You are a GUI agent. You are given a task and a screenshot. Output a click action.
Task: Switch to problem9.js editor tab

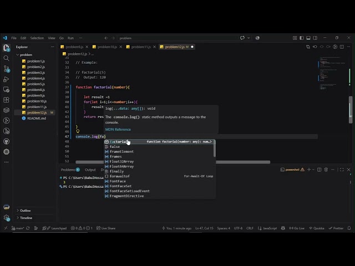coord(74,47)
